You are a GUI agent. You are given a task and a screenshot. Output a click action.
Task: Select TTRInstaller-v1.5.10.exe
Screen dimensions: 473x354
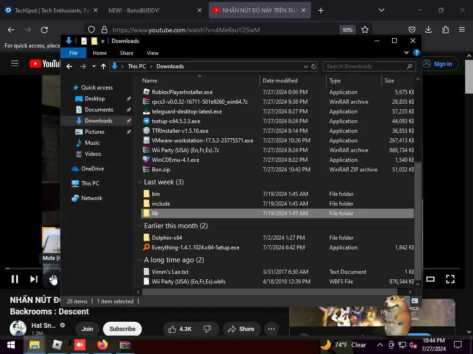point(278,130)
